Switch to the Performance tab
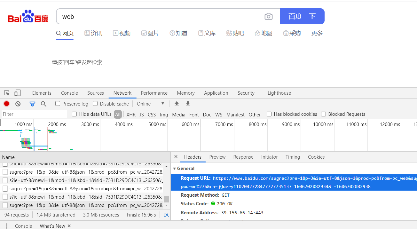The image size is (417, 229). click(154, 93)
